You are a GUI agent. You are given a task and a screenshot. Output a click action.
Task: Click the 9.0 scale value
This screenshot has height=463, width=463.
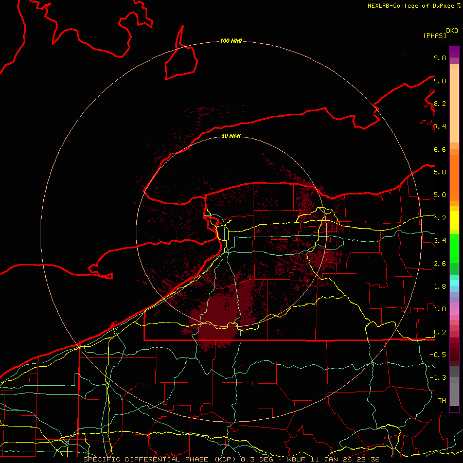pyautogui.click(x=440, y=81)
